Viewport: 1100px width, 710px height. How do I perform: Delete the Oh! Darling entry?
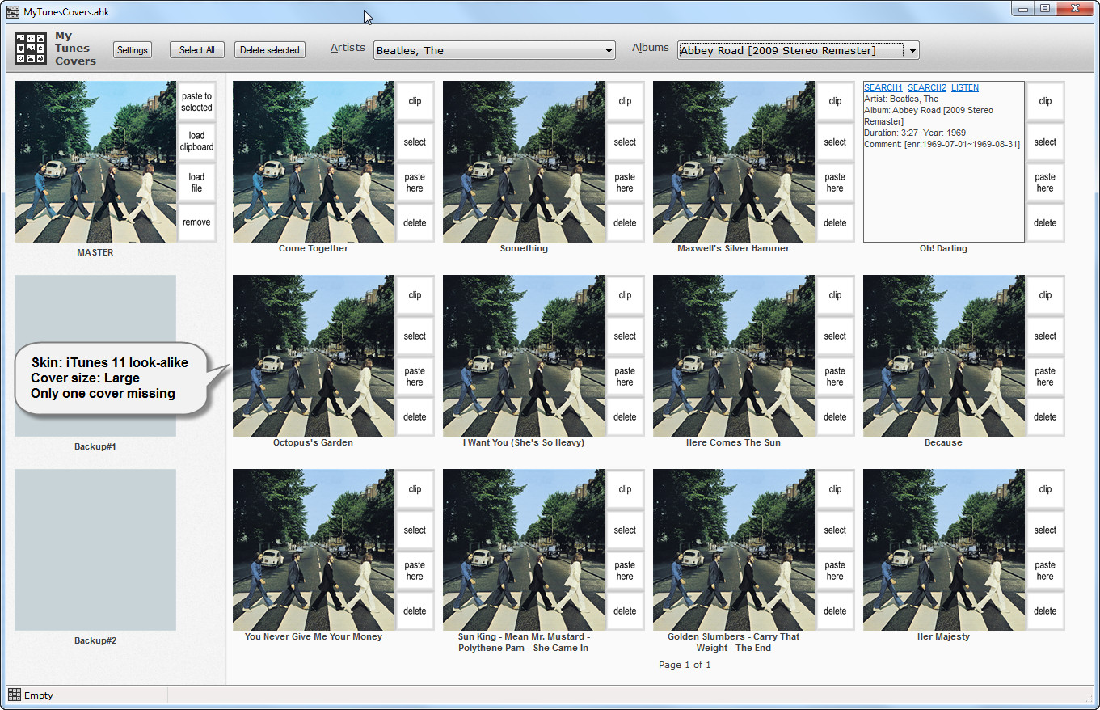1045,222
